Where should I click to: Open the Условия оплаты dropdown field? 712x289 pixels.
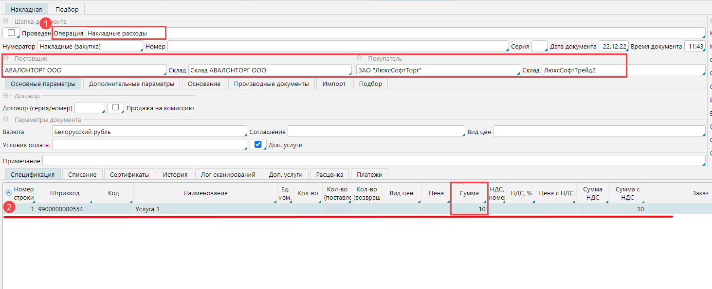click(149, 145)
